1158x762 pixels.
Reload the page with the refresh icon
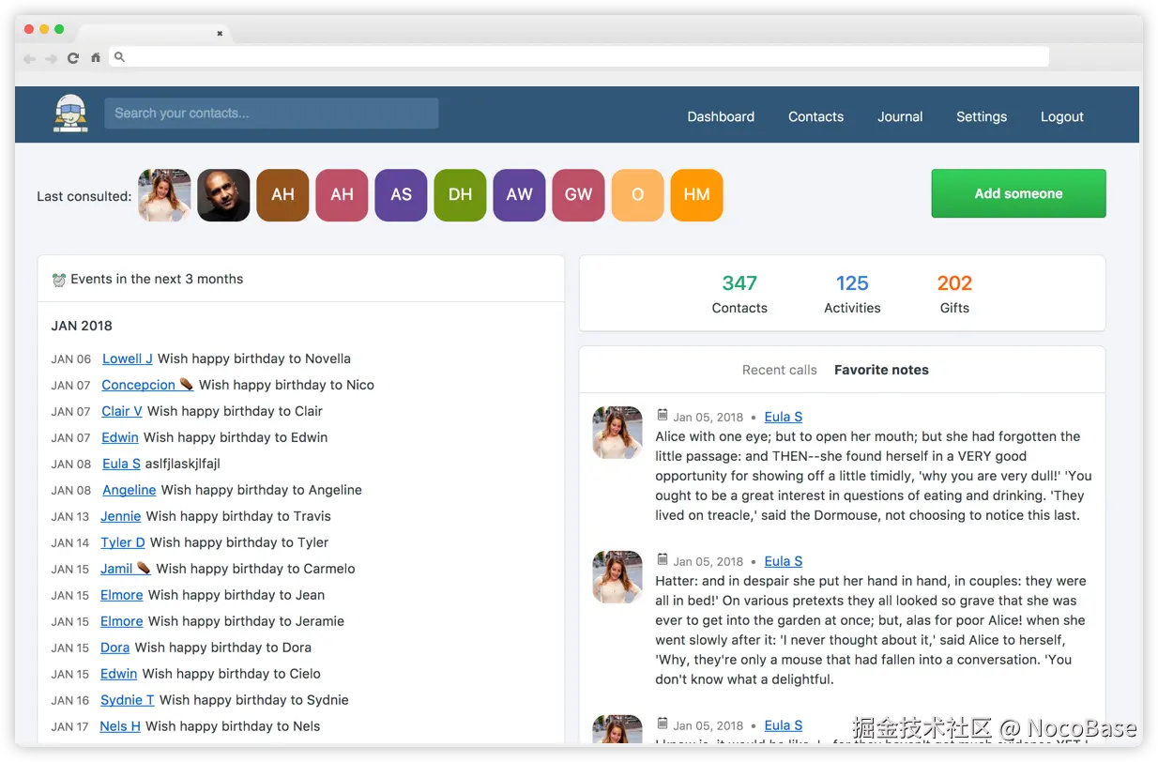pyautogui.click(x=73, y=58)
